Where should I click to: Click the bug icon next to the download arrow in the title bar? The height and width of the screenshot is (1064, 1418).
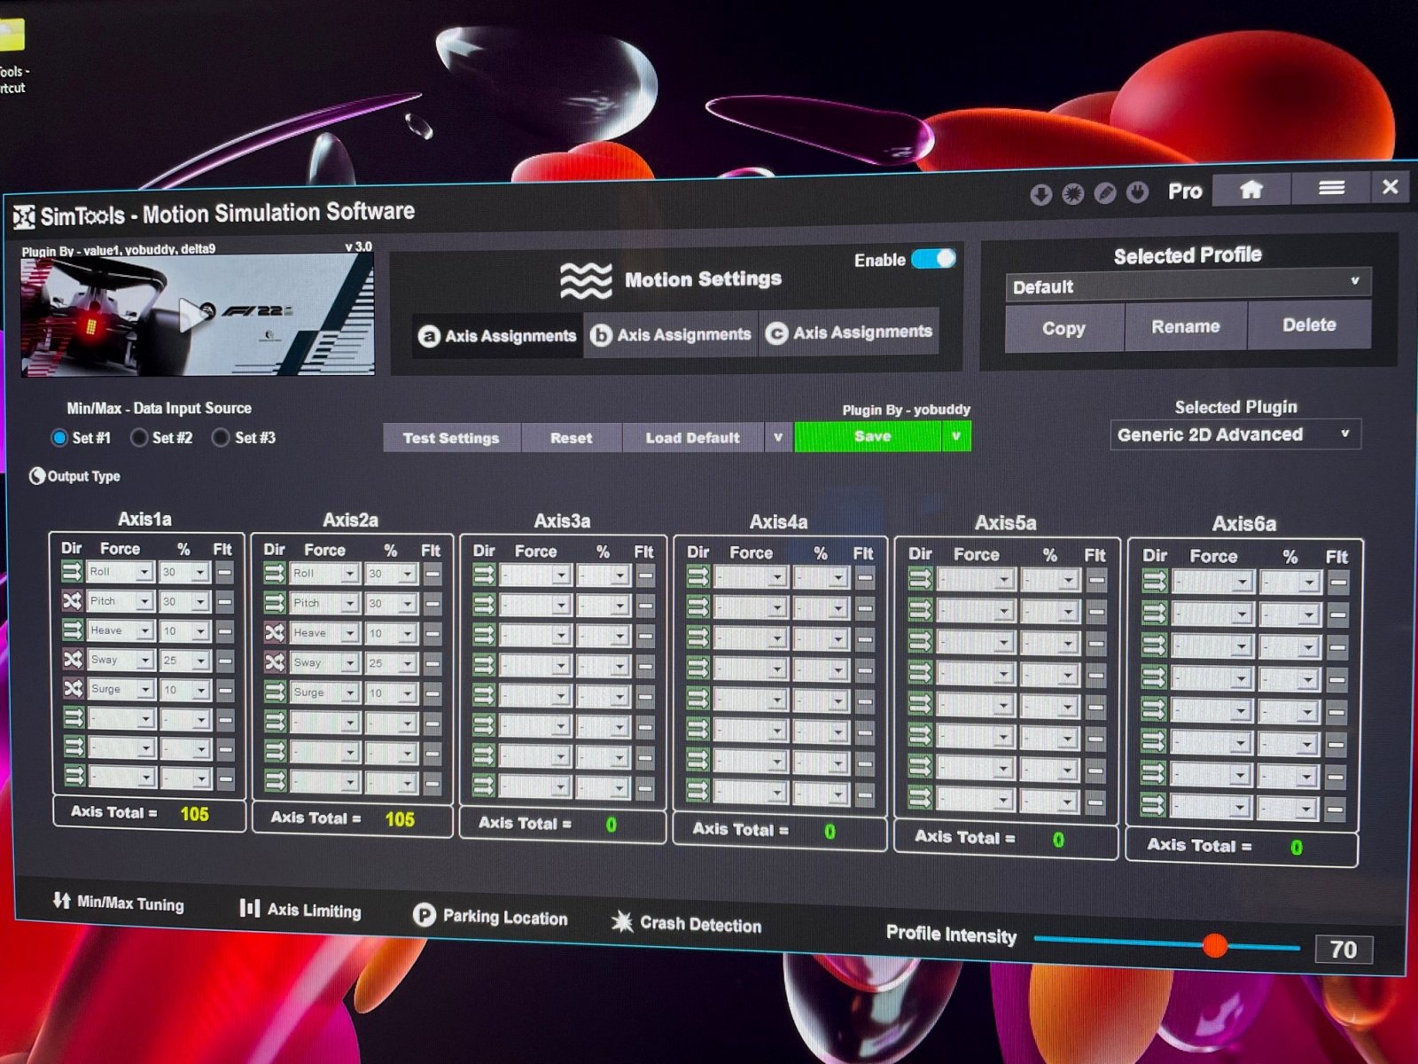coord(1072,193)
